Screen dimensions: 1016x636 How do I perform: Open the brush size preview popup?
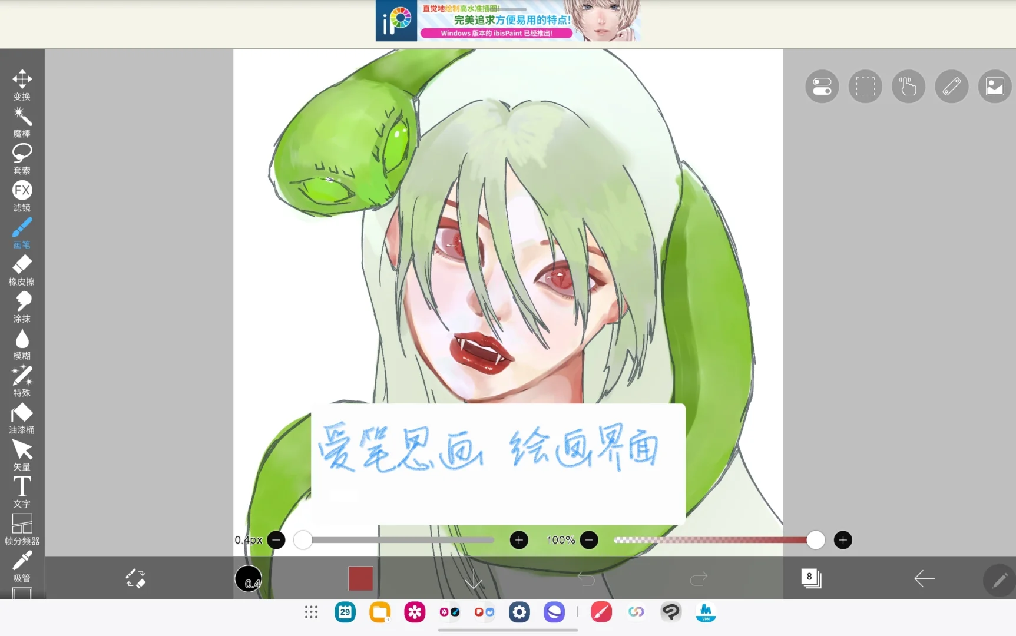(248, 579)
